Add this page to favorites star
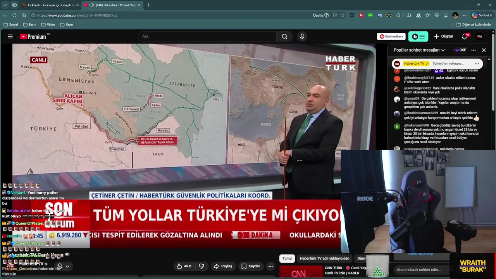 coord(343,15)
